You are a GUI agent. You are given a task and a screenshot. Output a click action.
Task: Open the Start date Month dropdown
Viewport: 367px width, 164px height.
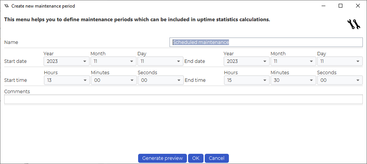tap(113, 61)
